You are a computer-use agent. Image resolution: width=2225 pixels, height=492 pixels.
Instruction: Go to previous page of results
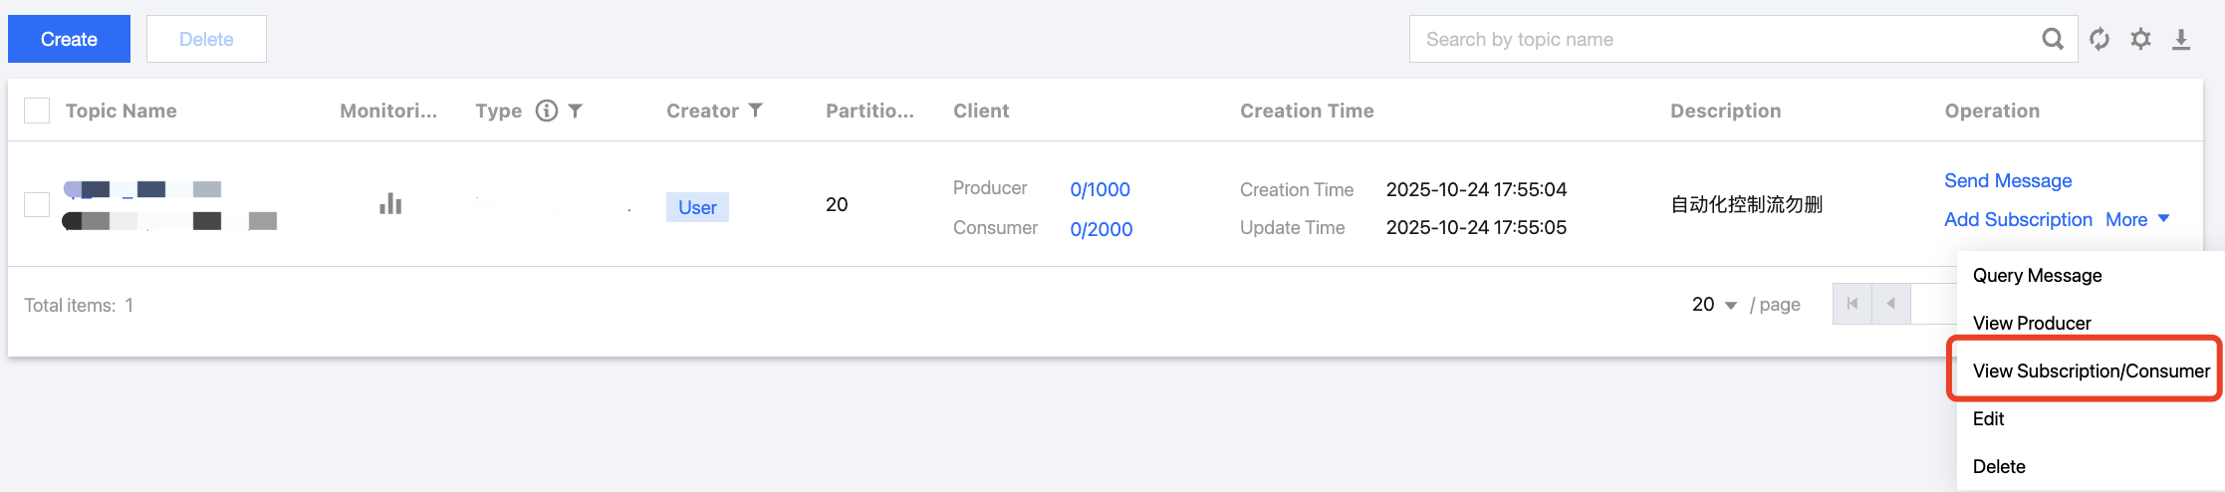(1890, 304)
